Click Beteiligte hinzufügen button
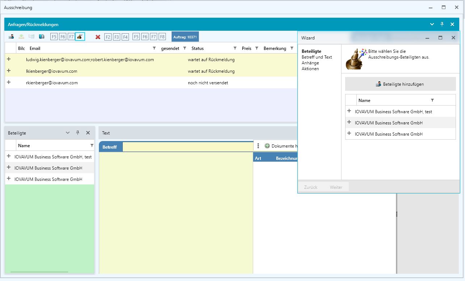The width and height of the screenshot is (465, 281). pyautogui.click(x=401, y=84)
